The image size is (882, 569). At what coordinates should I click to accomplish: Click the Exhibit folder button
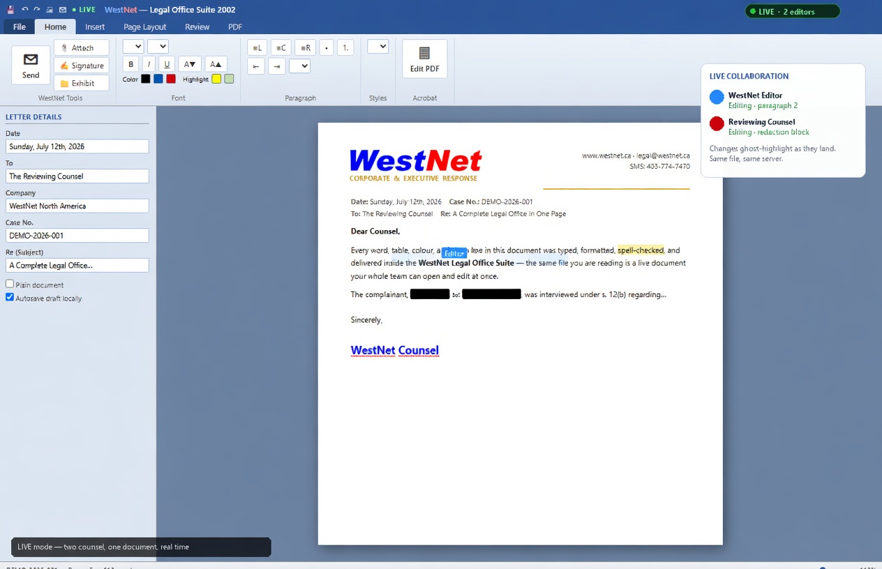pos(82,83)
